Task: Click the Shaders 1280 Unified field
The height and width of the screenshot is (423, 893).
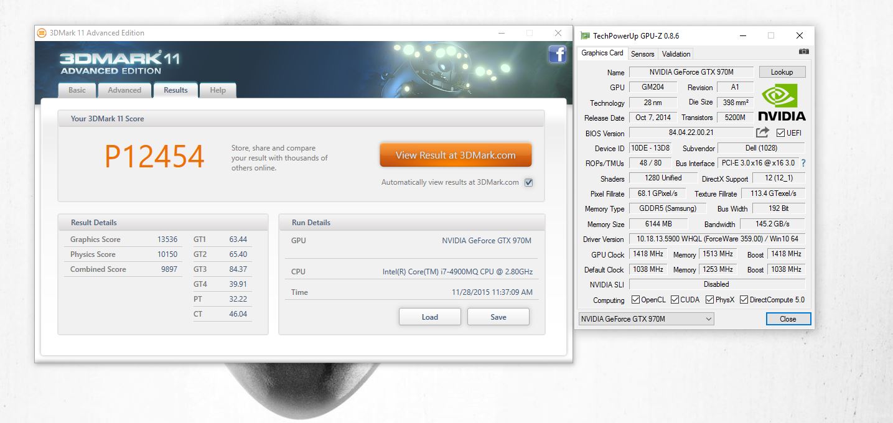Action: click(663, 178)
